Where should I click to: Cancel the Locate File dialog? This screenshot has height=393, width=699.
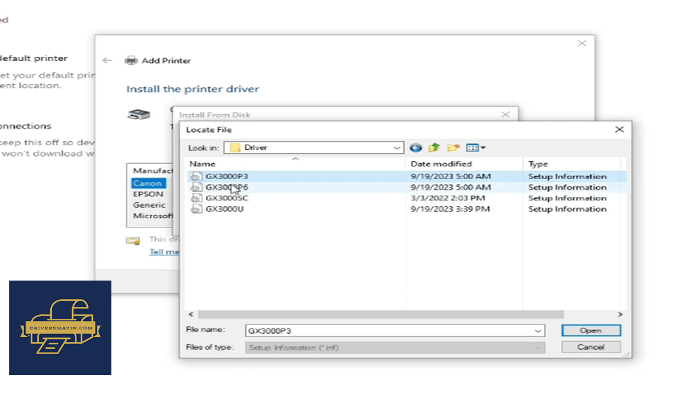pyautogui.click(x=591, y=347)
